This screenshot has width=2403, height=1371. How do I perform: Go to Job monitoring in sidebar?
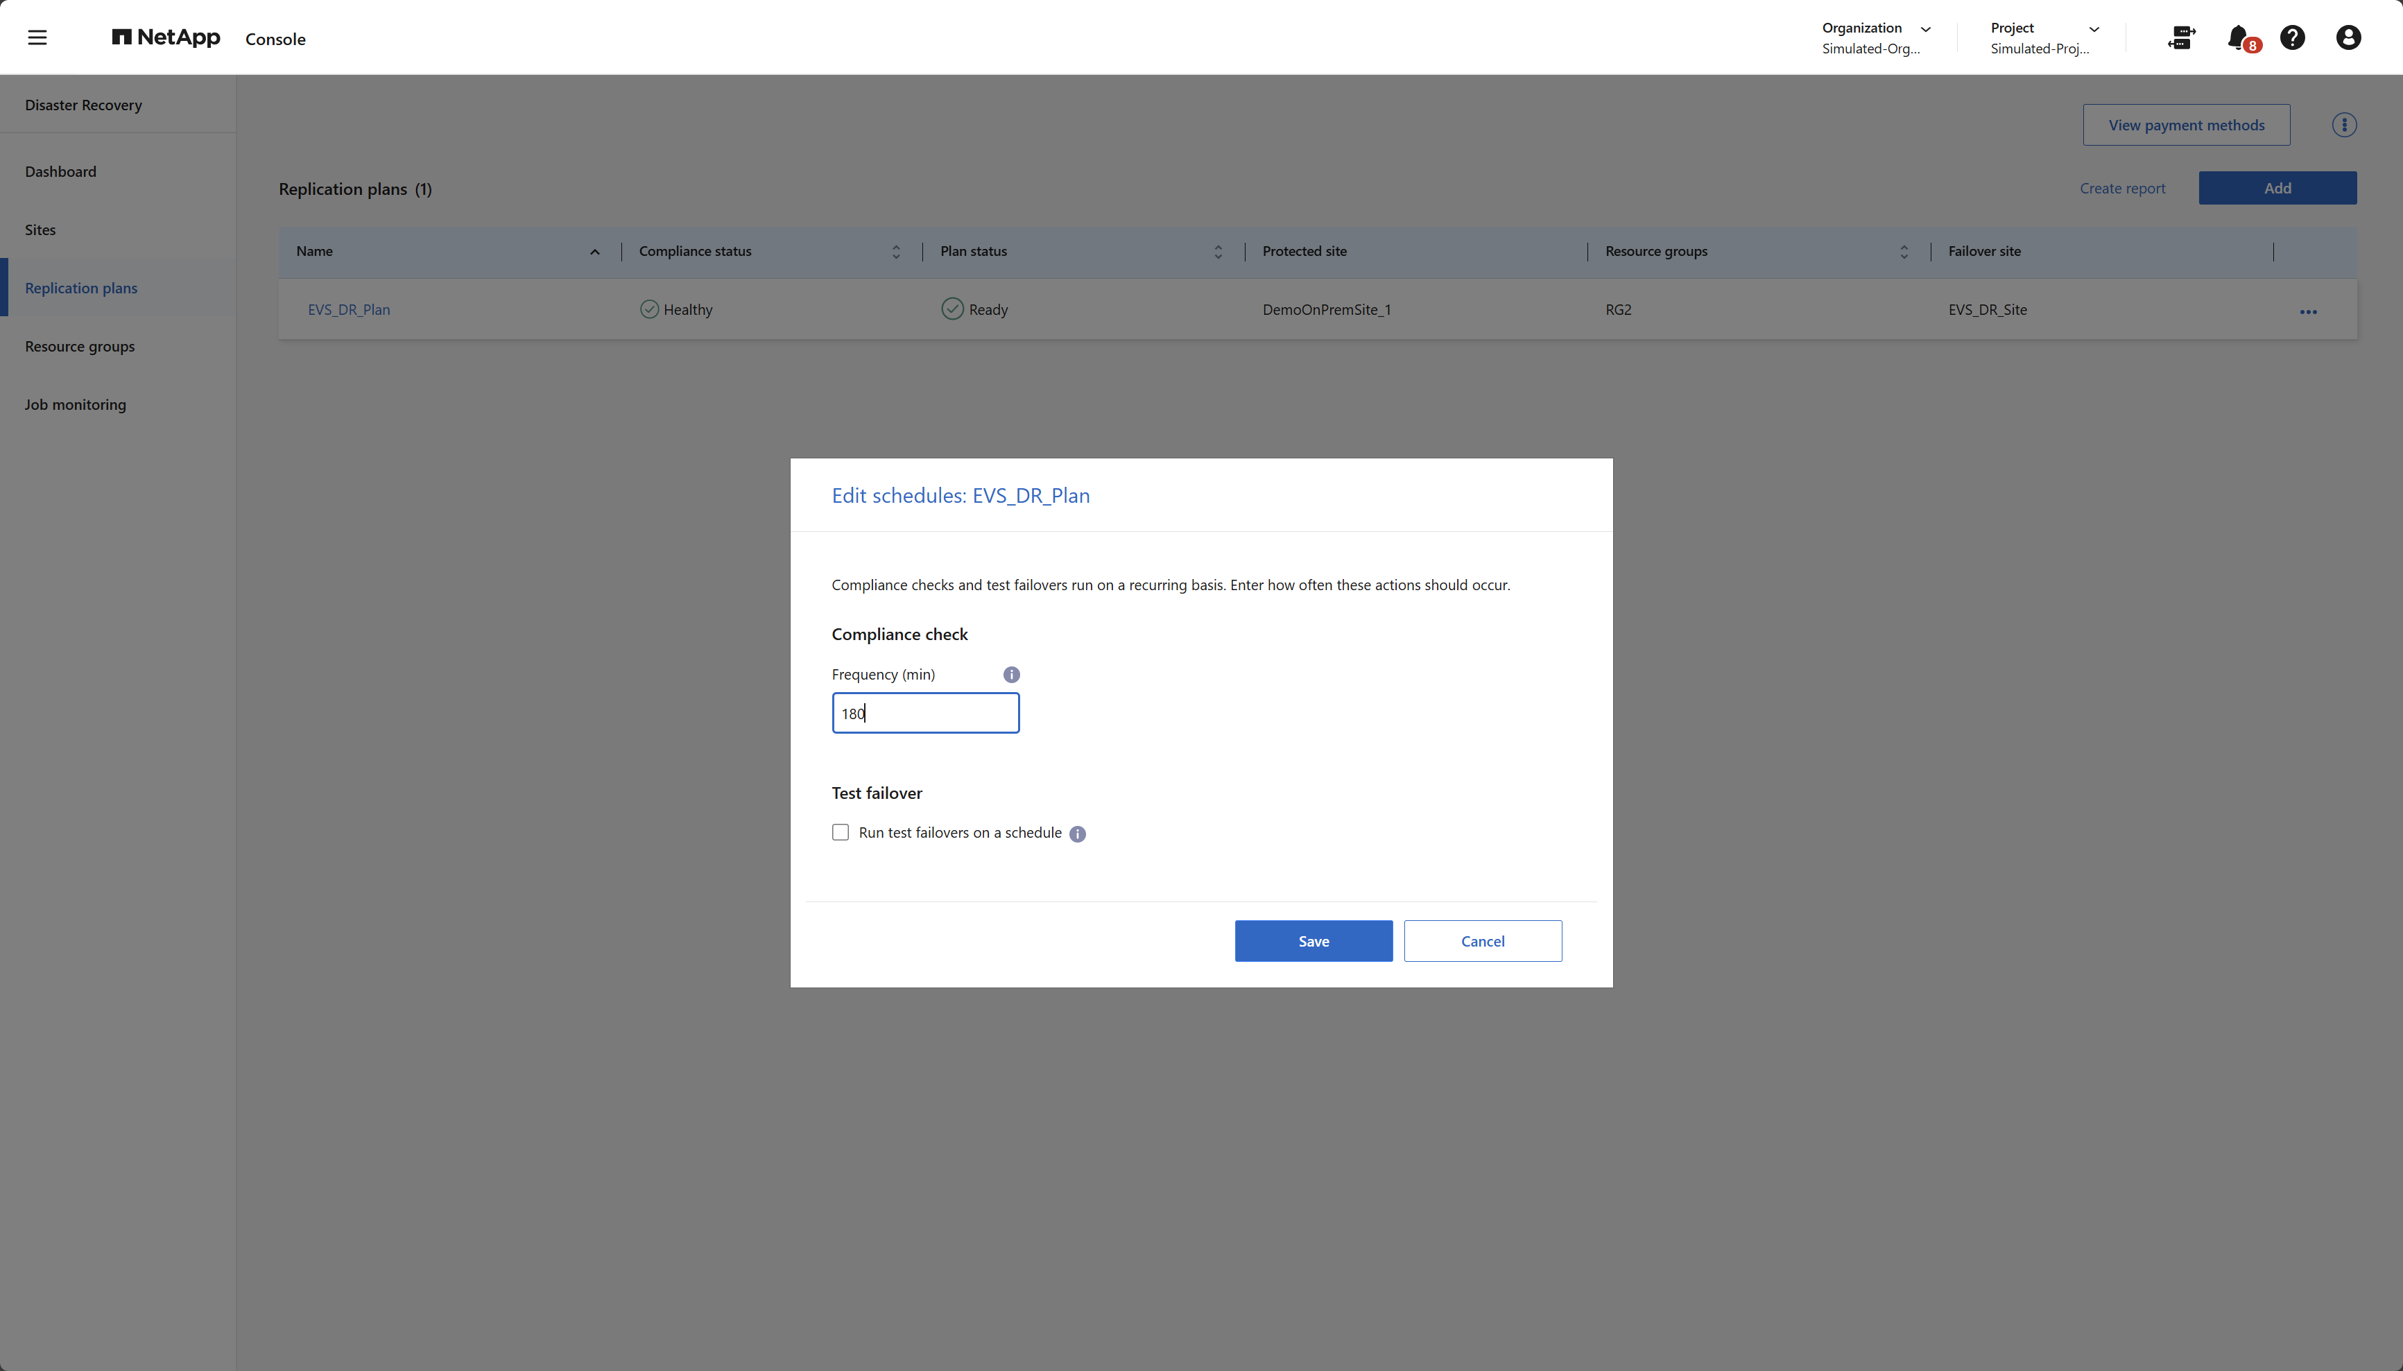click(x=76, y=405)
